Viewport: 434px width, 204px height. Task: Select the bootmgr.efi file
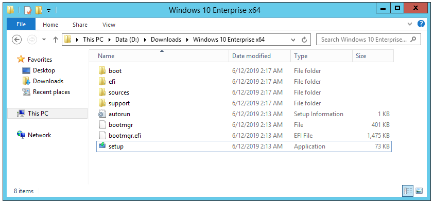point(244,136)
